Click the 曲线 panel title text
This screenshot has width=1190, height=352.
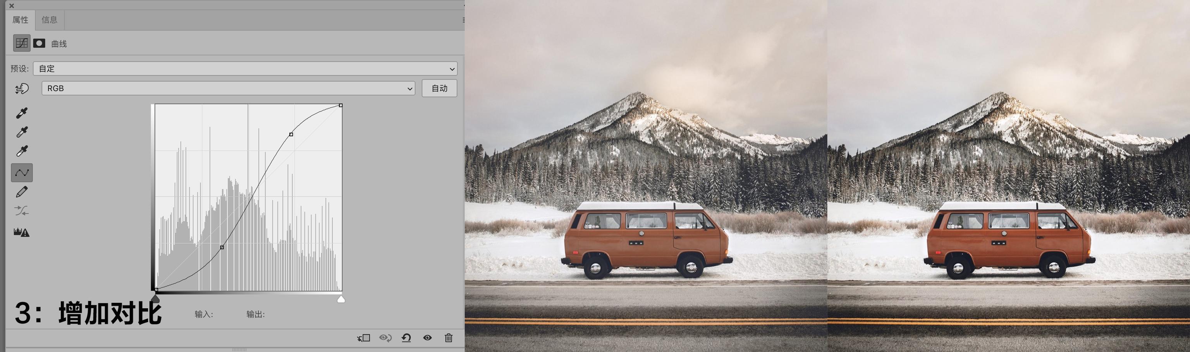(x=59, y=44)
